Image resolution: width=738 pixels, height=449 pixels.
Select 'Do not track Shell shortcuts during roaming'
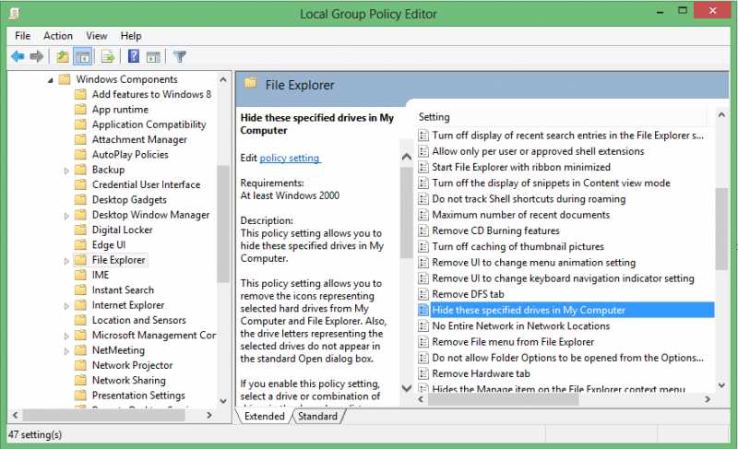click(x=529, y=199)
